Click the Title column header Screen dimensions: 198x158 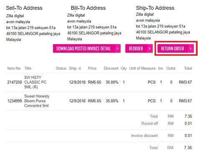tap(28, 68)
